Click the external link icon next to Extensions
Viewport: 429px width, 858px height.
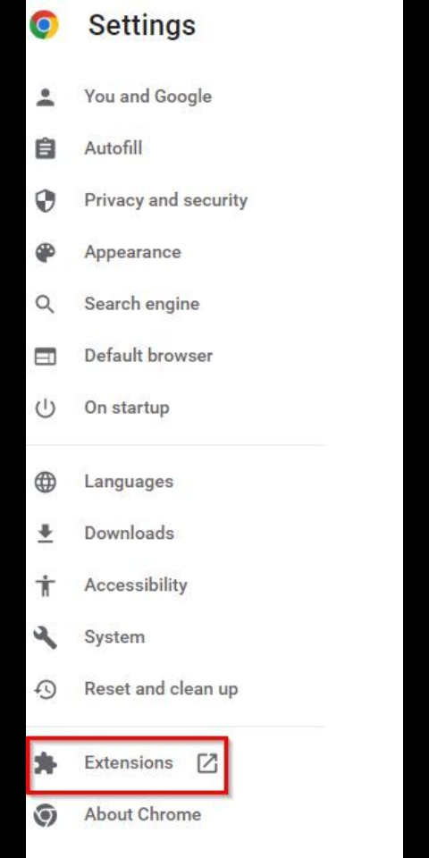click(206, 762)
